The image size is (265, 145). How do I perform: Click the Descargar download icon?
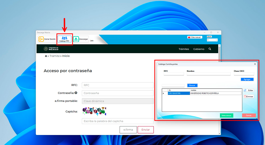(x=76, y=39)
